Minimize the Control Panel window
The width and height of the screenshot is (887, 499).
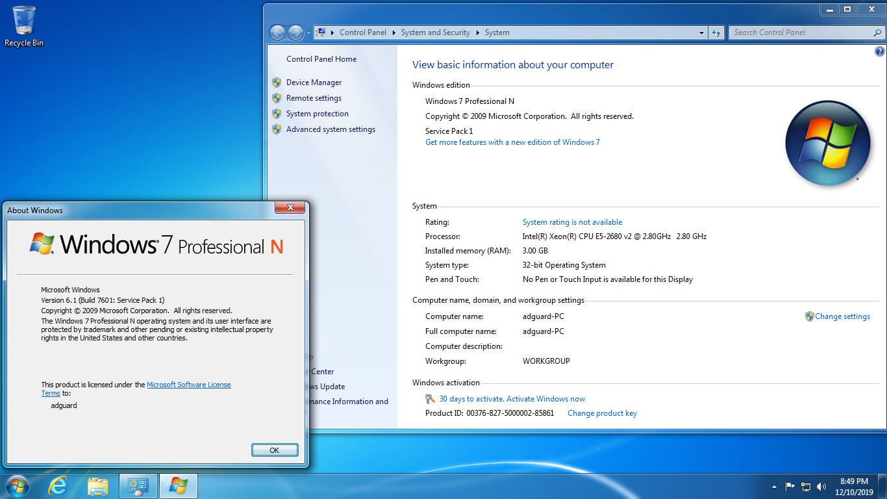829,9
